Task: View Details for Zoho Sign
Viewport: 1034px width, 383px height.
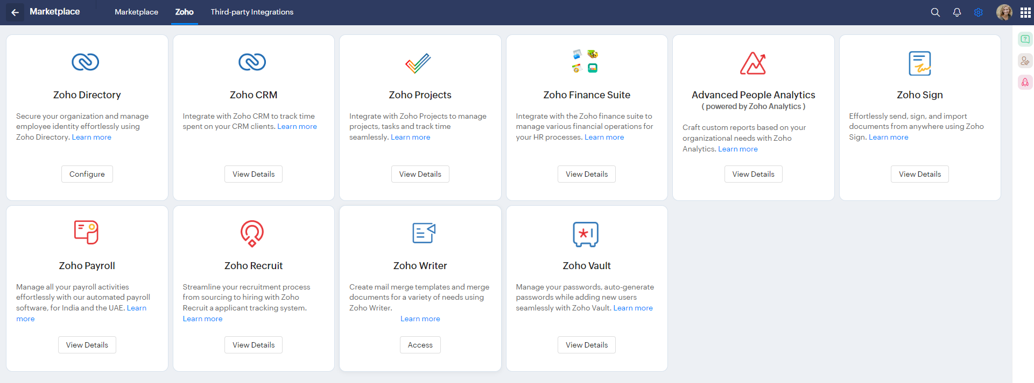Action: 920,174
